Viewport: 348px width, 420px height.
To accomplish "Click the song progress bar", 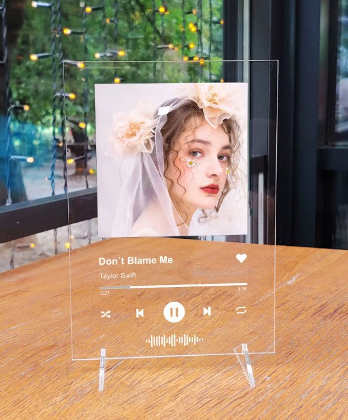I will point(173,286).
